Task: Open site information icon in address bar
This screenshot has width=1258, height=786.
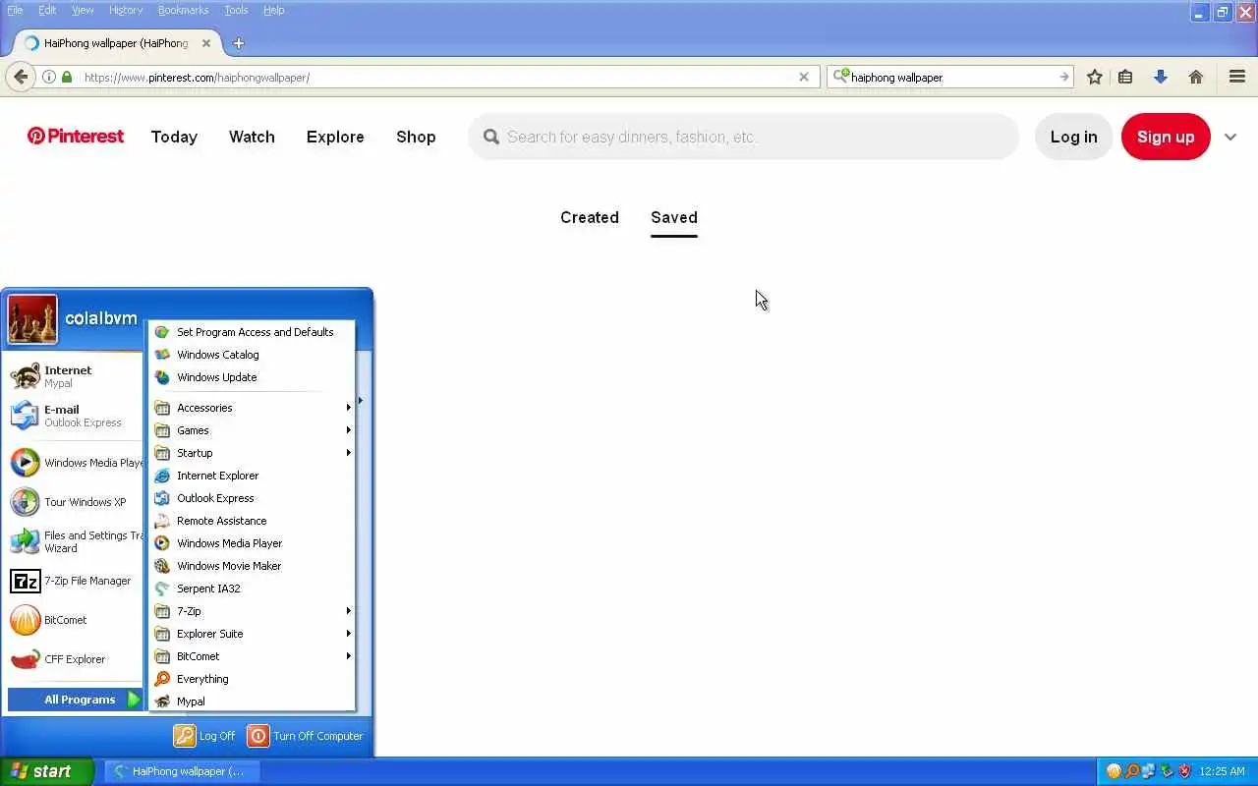Action: 49,77
